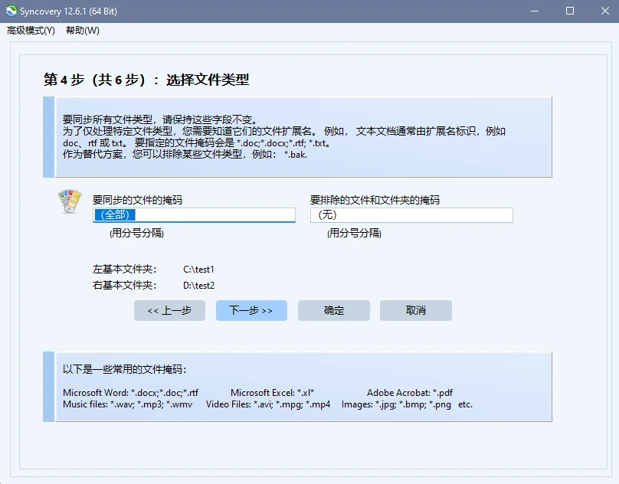Click the step heading 第 4 步 (共 6 步)
This screenshot has height=484, width=619.
tap(146, 80)
